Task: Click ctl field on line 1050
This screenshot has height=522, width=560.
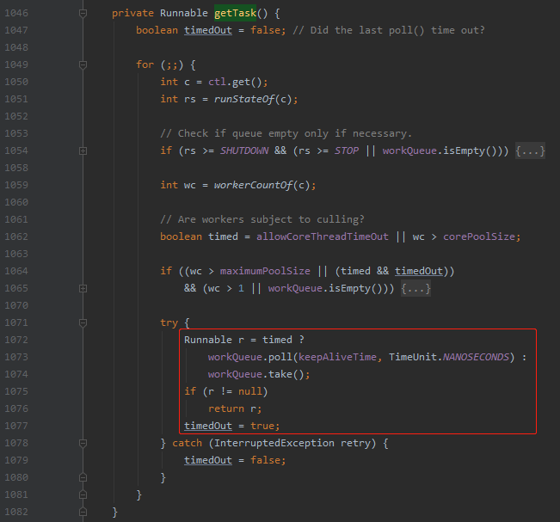Action: coord(217,82)
